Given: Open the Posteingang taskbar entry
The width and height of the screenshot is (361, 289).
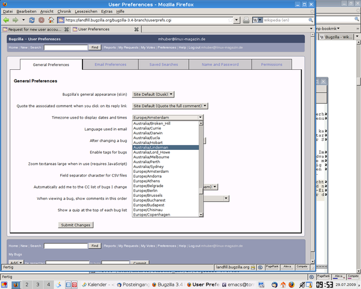Looking at the screenshot, I should (x=134, y=285).
